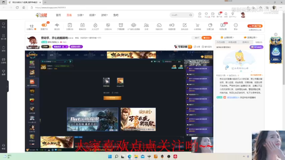The height and width of the screenshot is (160, 285).
Task: Click the purple 成为钻粉 button
Action: coord(256,47)
